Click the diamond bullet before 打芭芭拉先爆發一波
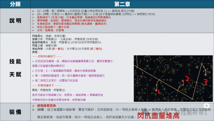The width and height of the screenshot is (214, 121). coord(33,61)
